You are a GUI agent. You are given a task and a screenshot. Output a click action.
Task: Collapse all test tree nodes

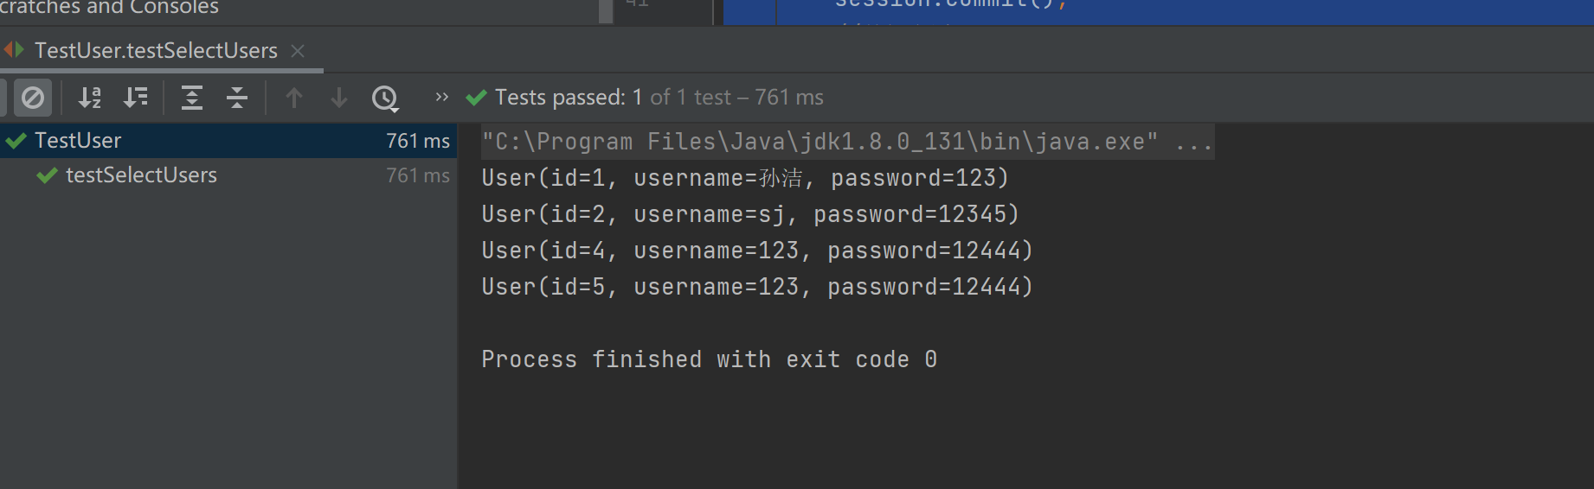[237, 98]
